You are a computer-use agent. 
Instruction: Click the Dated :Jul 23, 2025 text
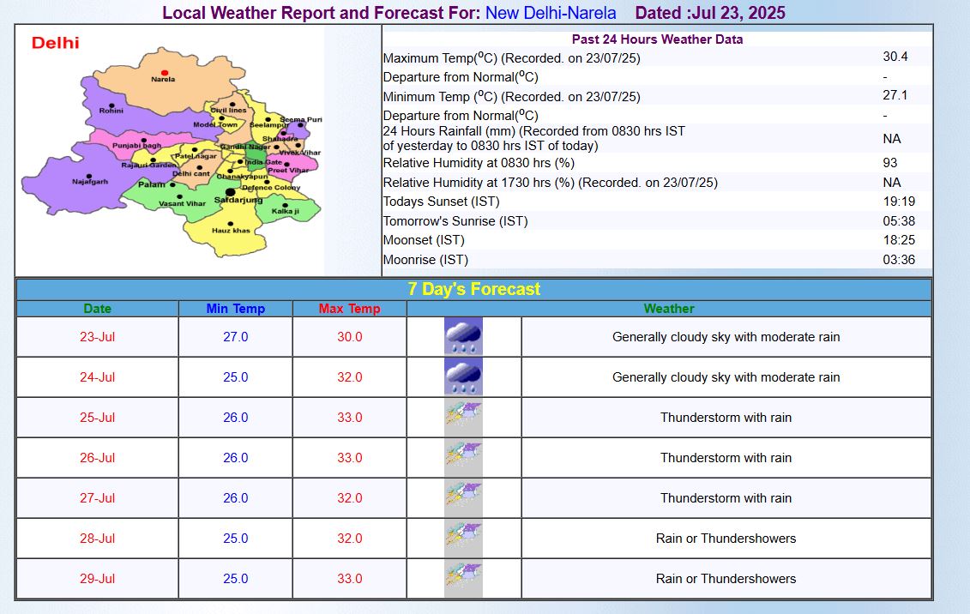710,13
